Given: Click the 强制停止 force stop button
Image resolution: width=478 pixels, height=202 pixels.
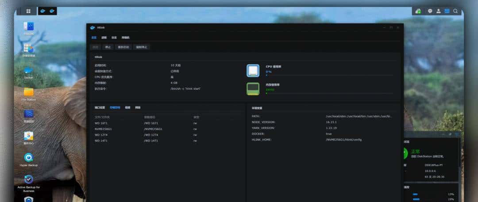Looking at the screenshot, I should pyautogui.click(x=142, y=47).
